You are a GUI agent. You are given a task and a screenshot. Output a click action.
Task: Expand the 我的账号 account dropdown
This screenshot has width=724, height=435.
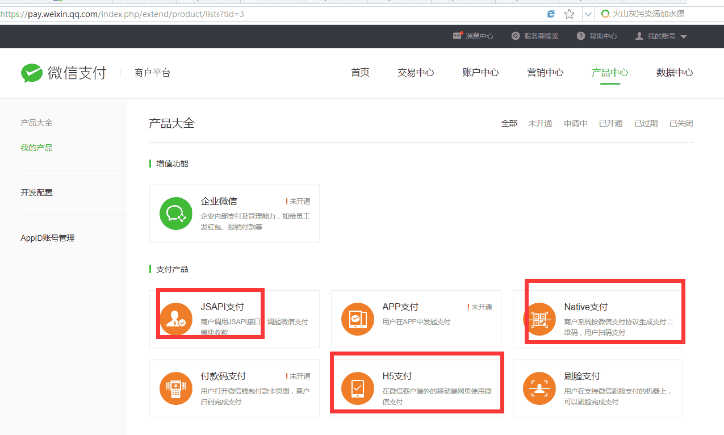[660, 35]
